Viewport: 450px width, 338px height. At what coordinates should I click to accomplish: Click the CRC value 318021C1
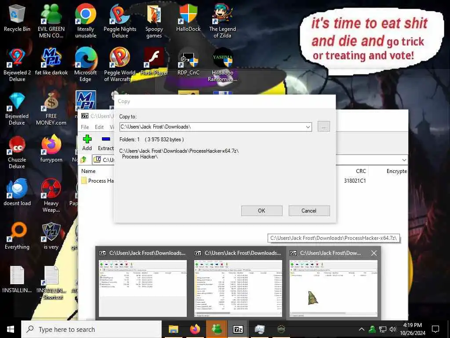point(355,181)
